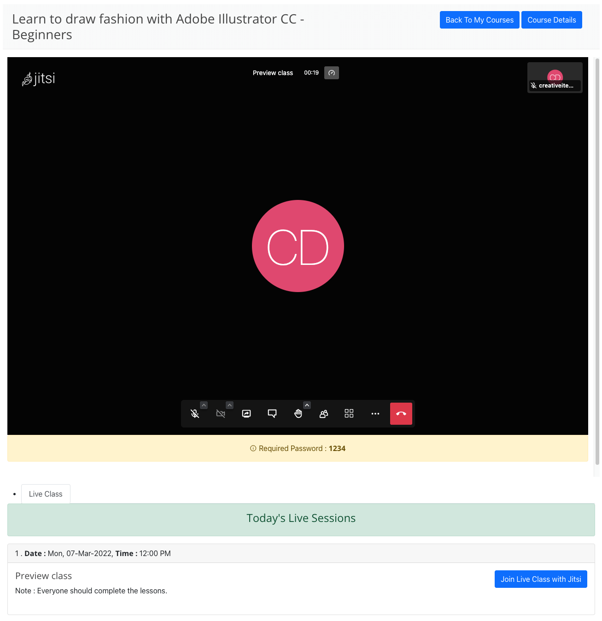Open connection performance indicator beside the timer

click(332, 73)
